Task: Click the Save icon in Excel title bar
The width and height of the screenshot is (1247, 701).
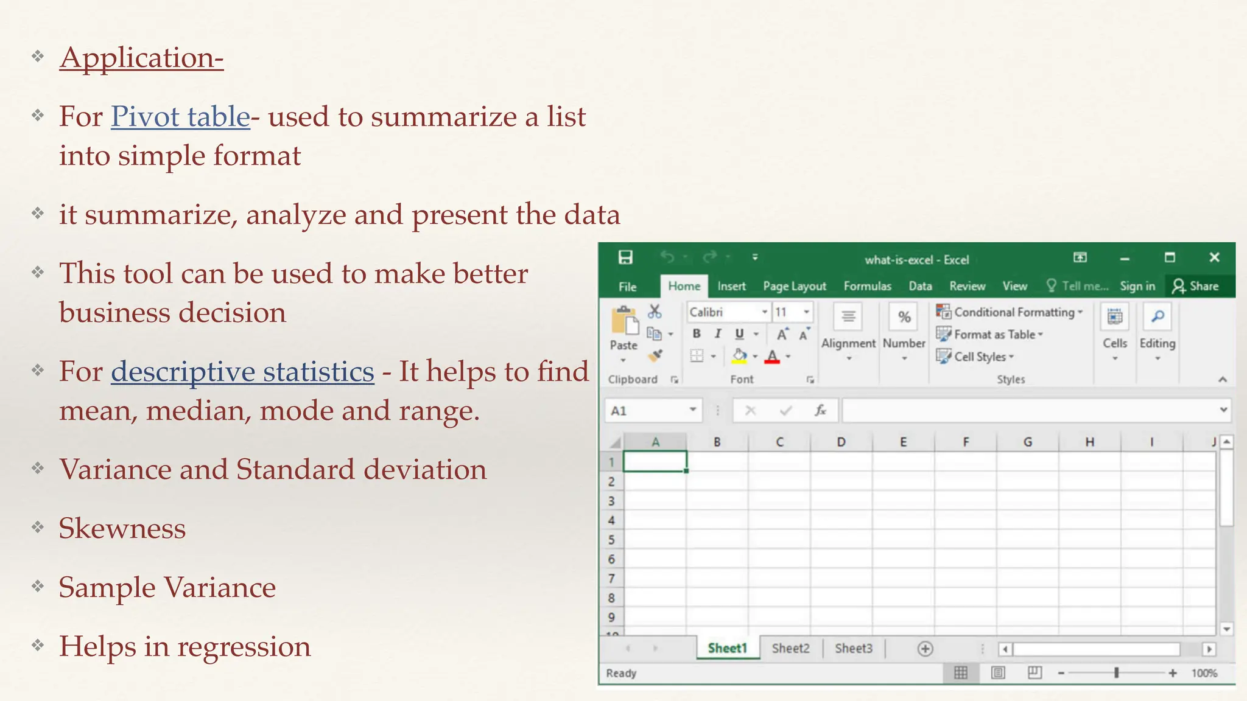Action: click(x=625, y=257)
